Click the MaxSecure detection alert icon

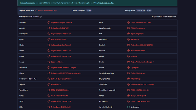click(x=49, y=68)
